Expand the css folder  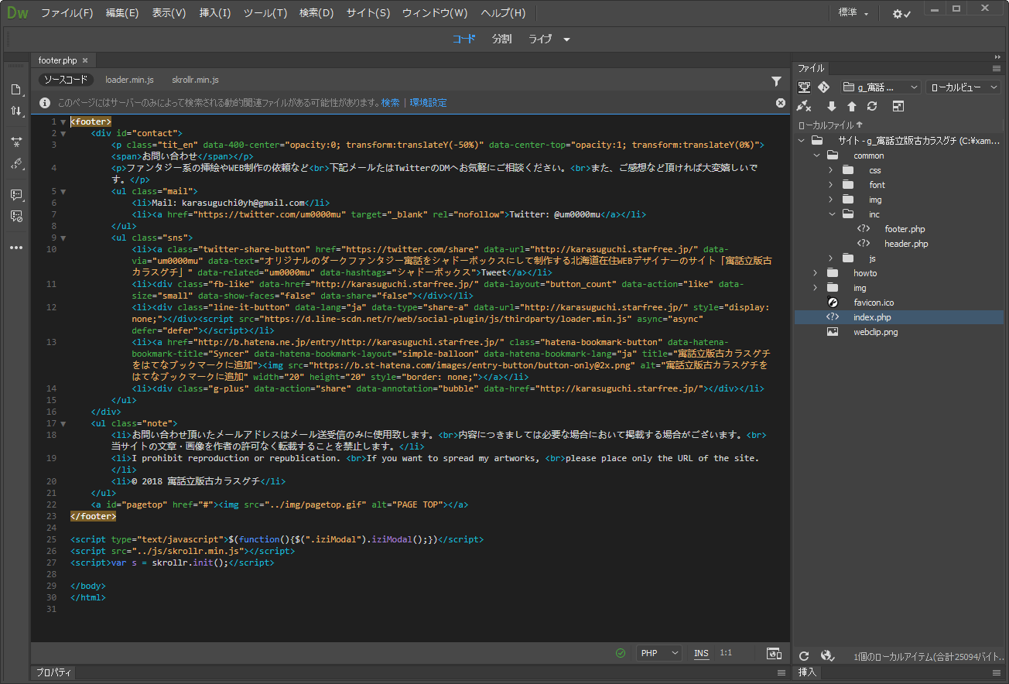tap(831, 170)
